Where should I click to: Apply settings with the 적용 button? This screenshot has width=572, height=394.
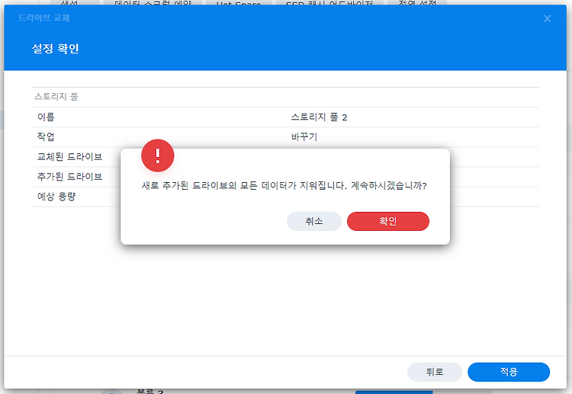point(509,372)
